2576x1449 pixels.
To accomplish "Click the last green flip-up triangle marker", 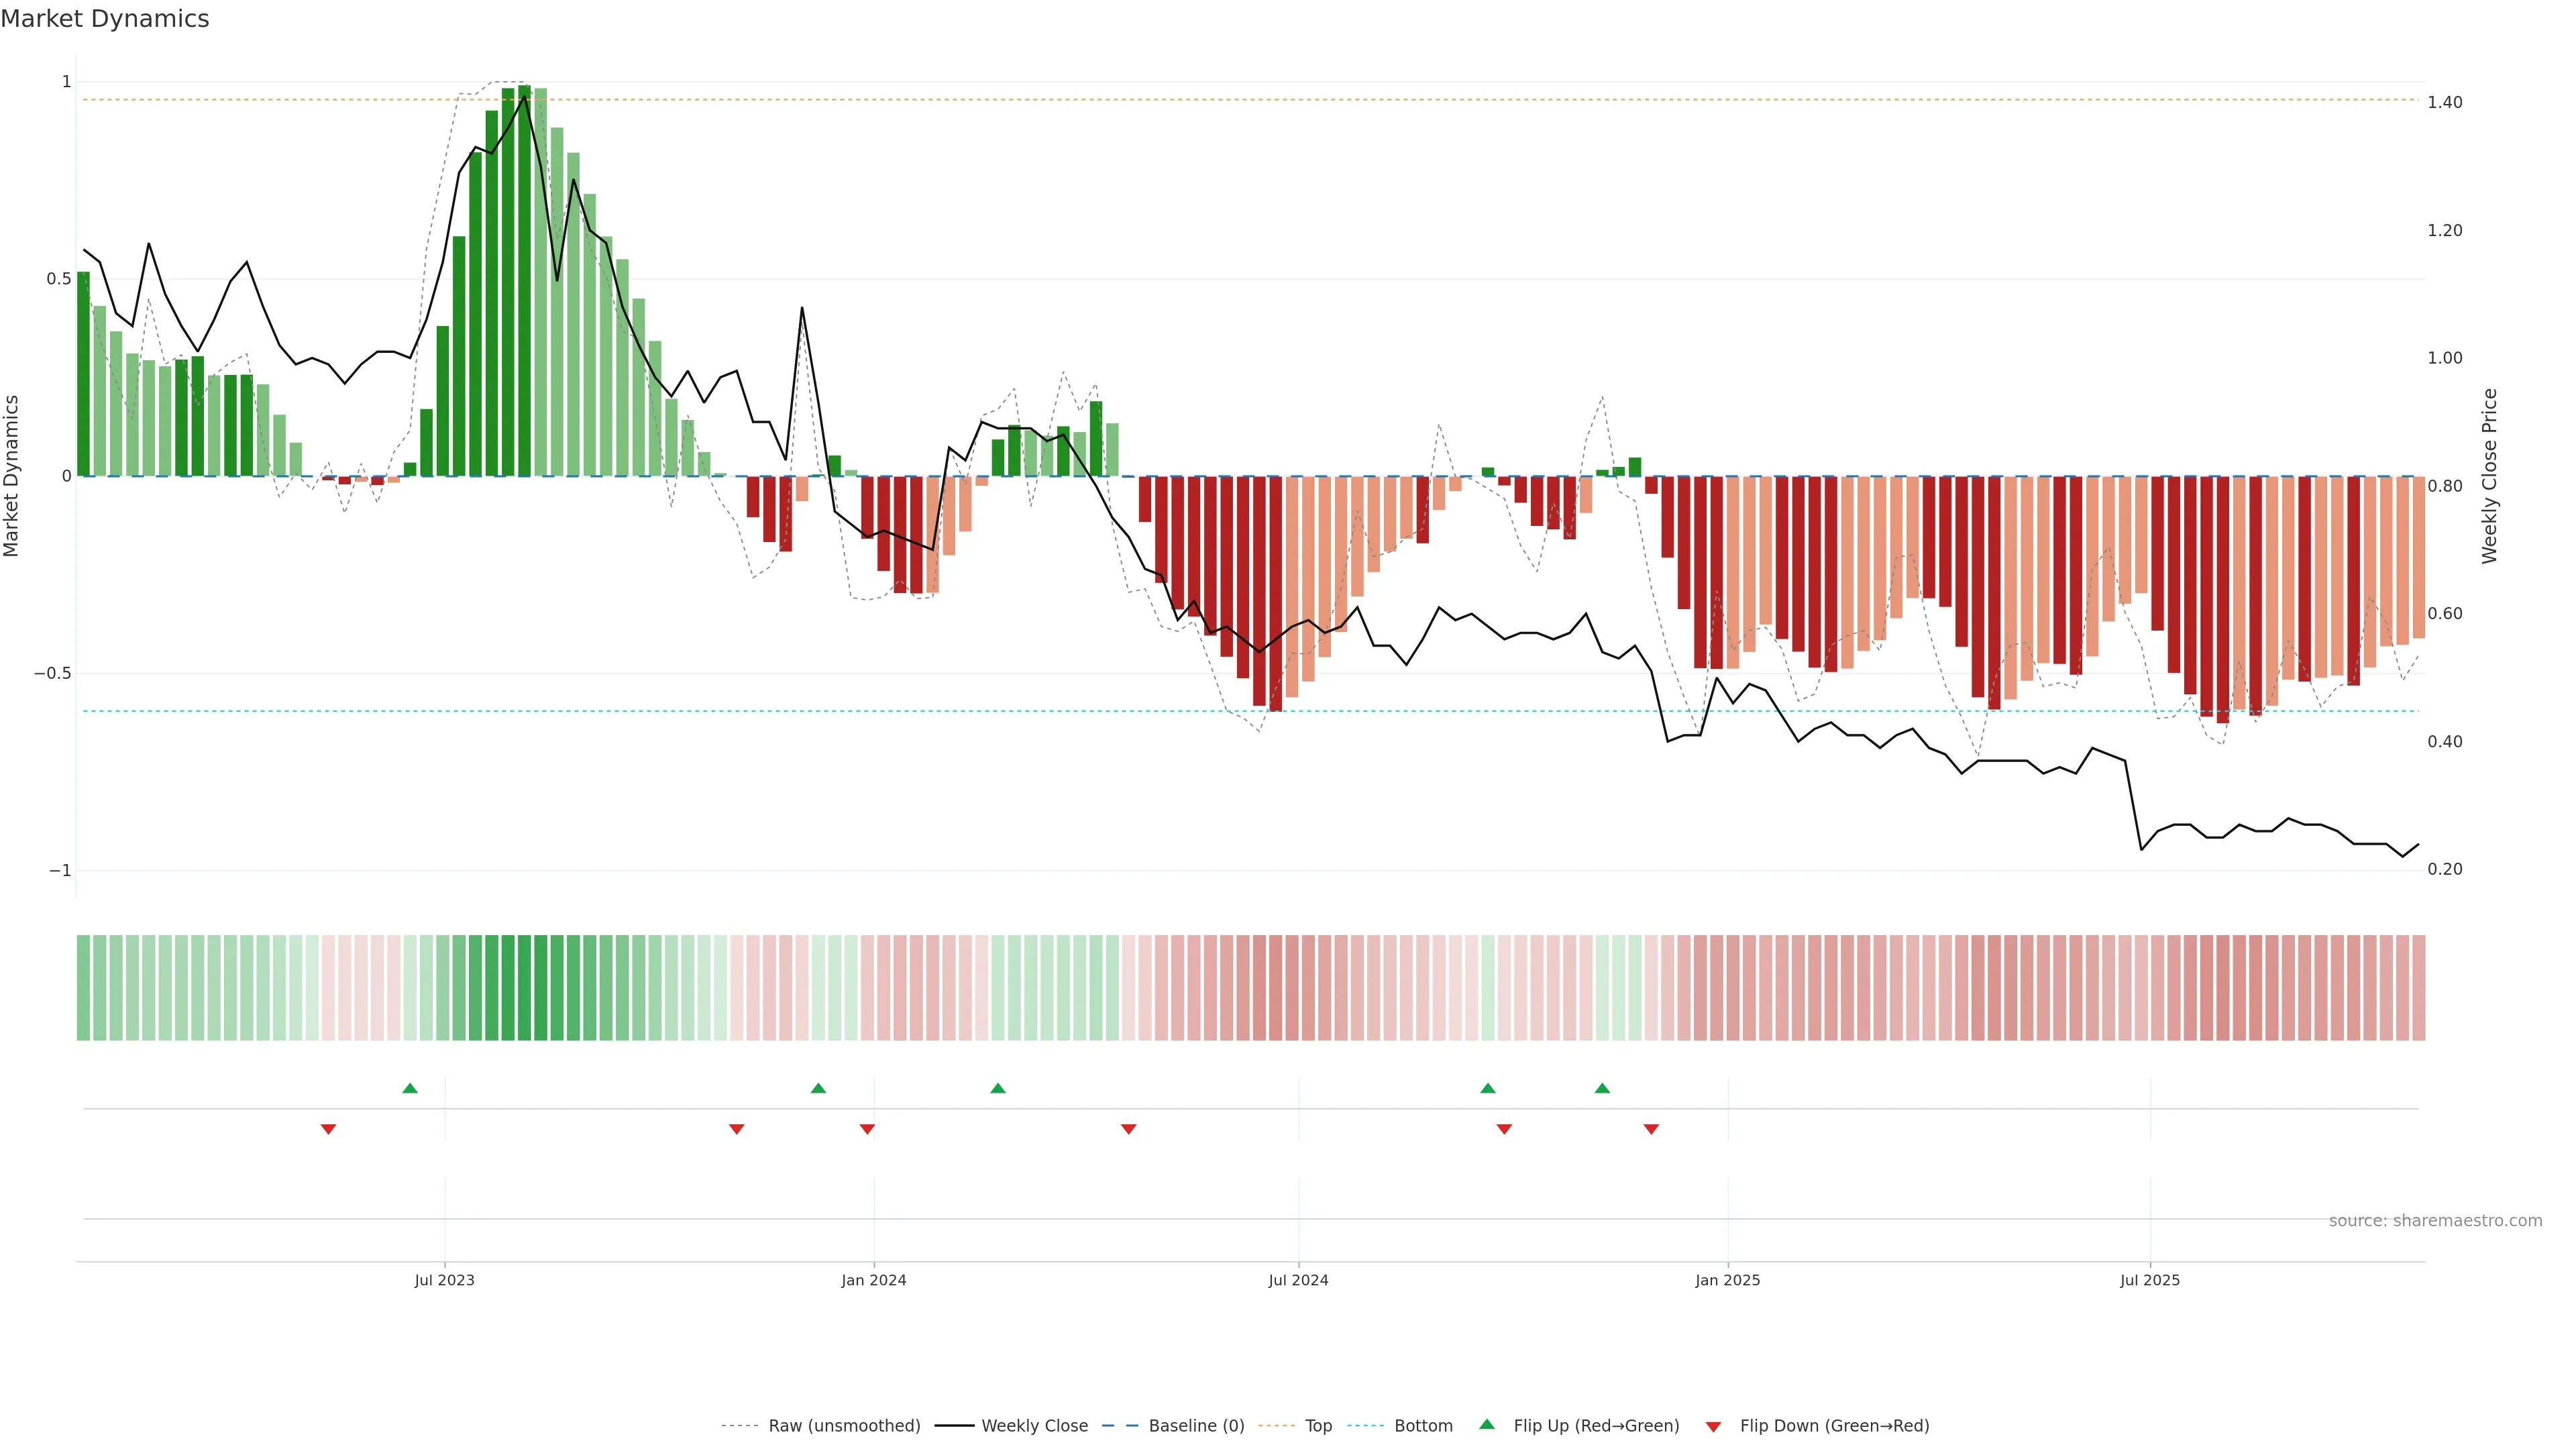I will point(1602,1088).
